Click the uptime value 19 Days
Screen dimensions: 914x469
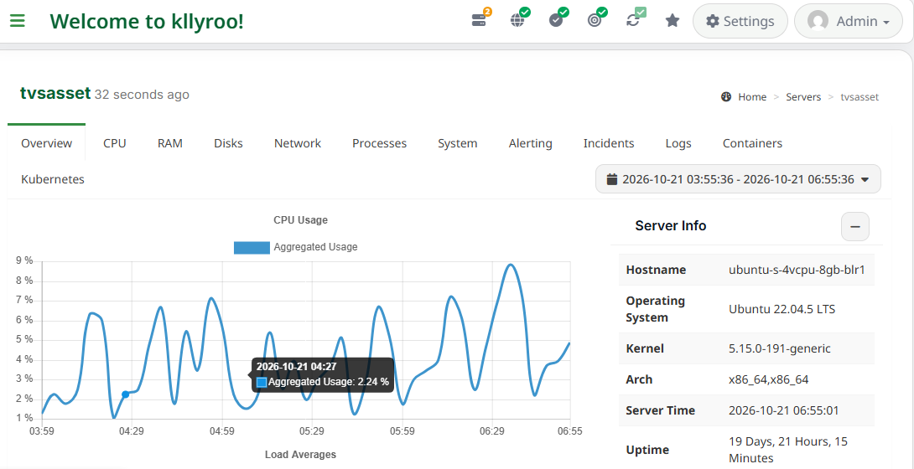788,449
